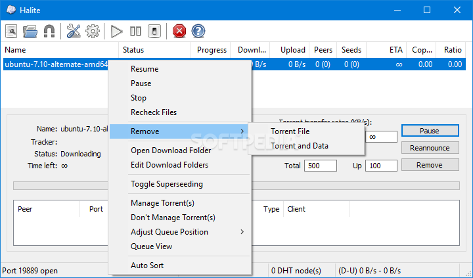Click the Type column header in peers list
Viewport: 473px width, 278px height.
click(x=271, y=209)
